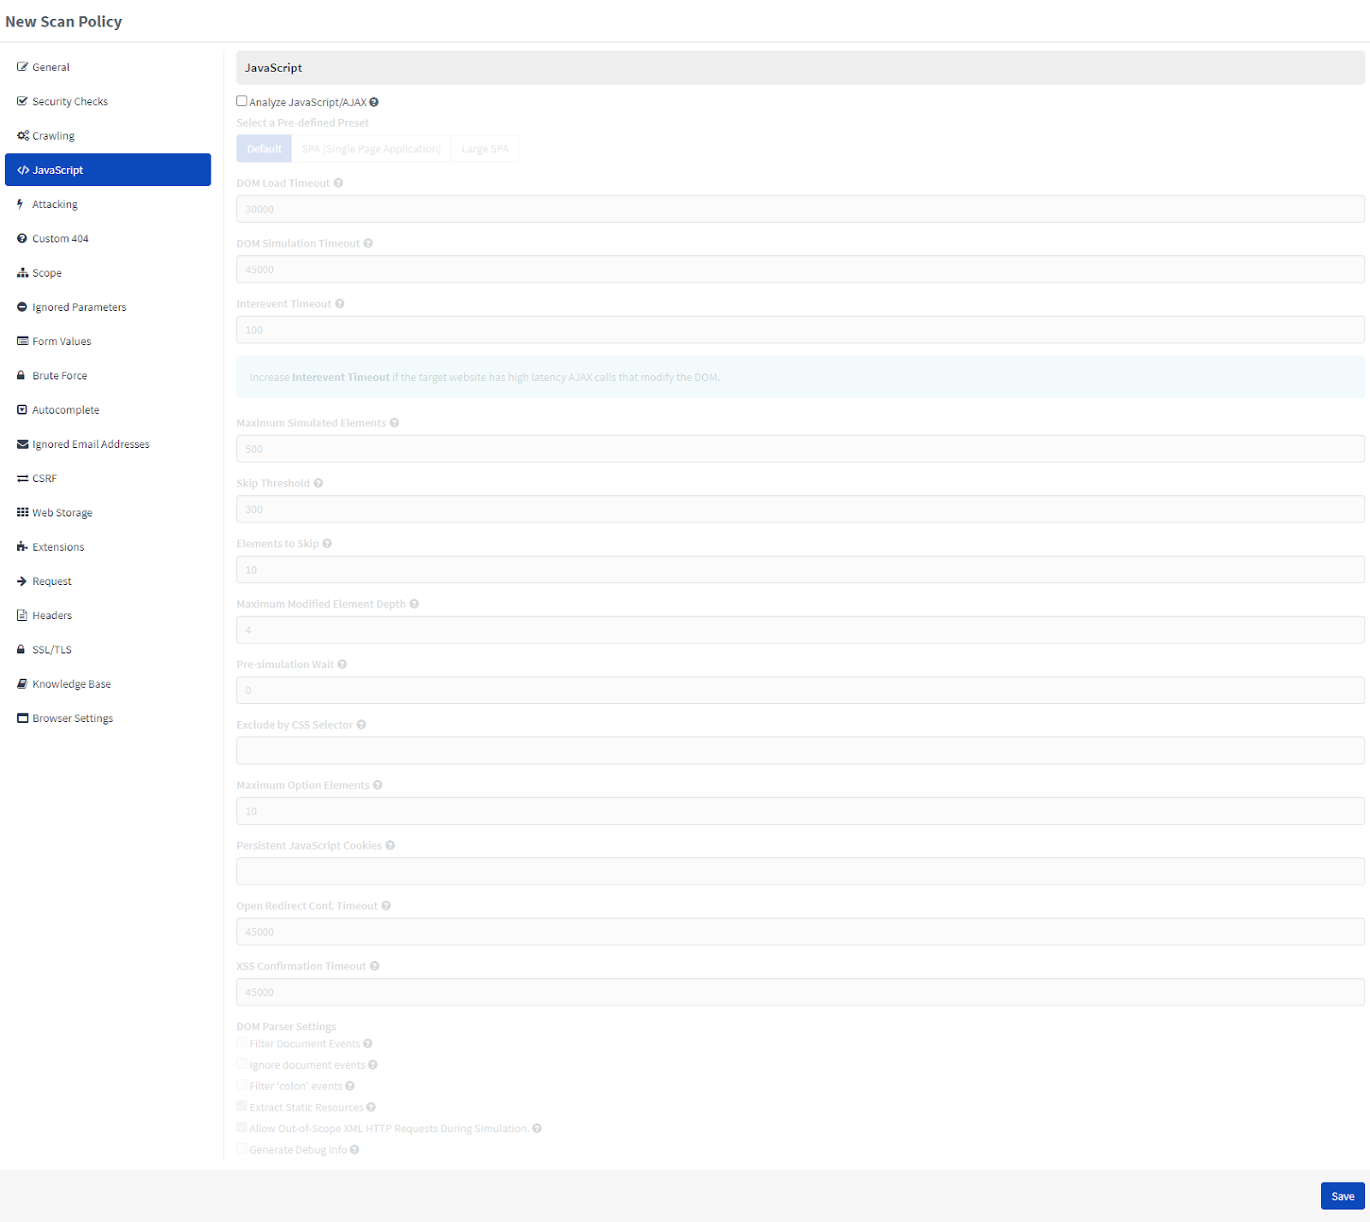The image size is (1370, 1222).
Task: Click the Web Storage grid icon
Action: pos(23,512)
